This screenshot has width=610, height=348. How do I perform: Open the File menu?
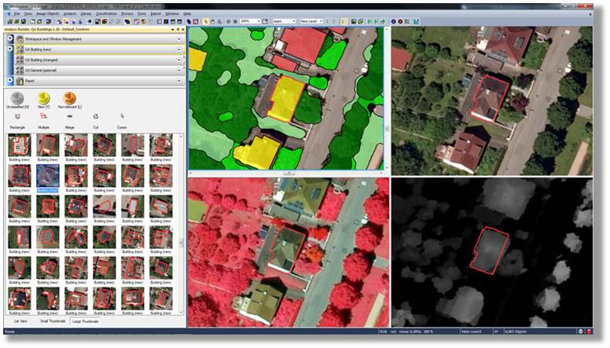[17, 14]
